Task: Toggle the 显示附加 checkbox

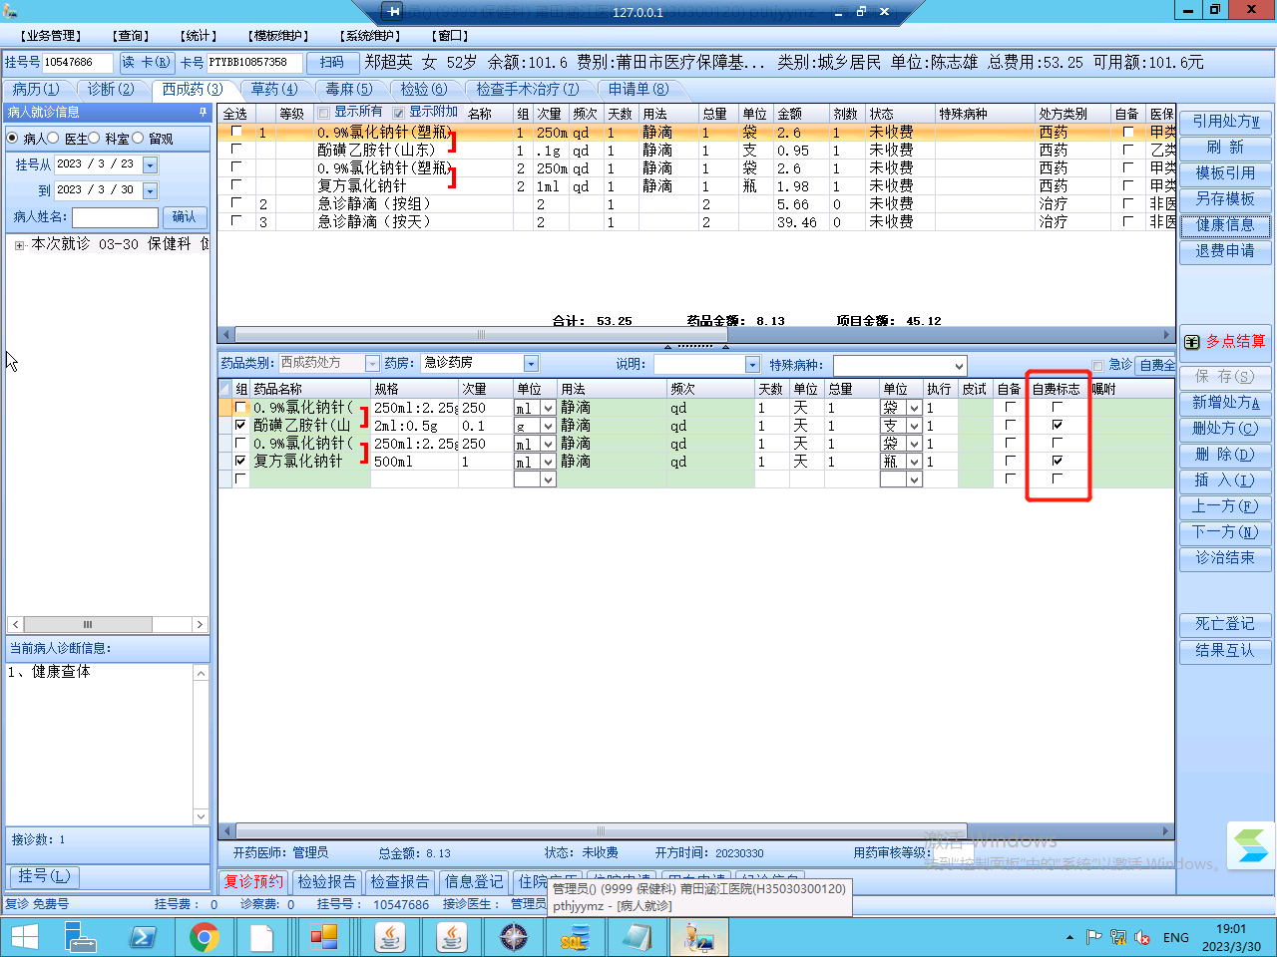Action: (x=399, y=113)
